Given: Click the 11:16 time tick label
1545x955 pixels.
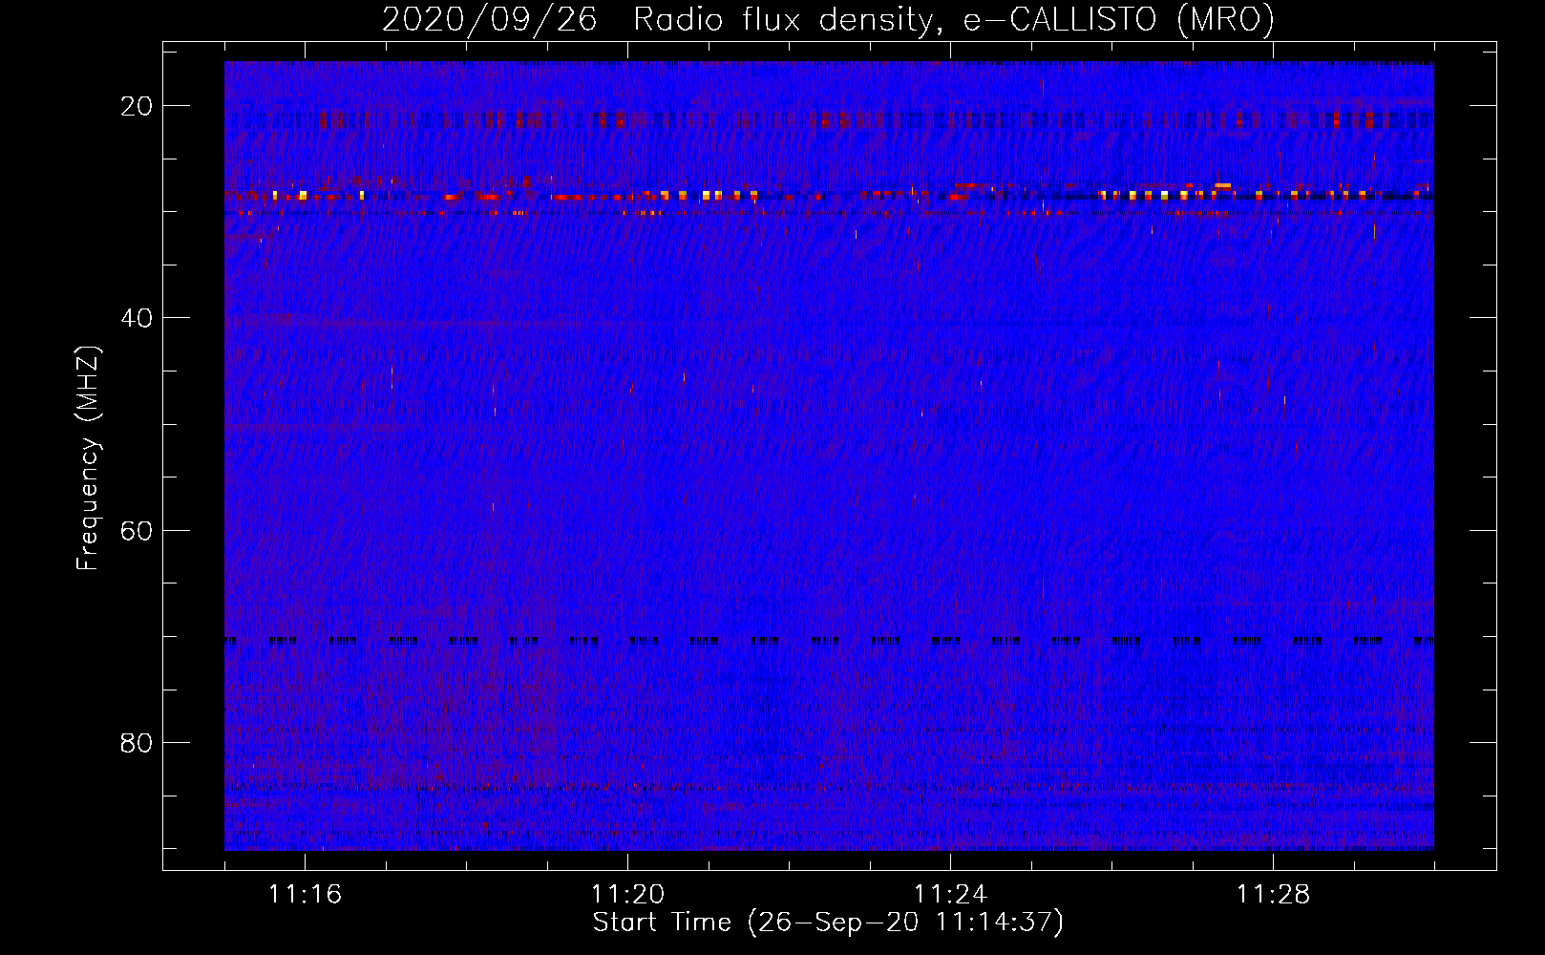Looking at the screenshot, I should pyautogui.click(x=306, y=895).
